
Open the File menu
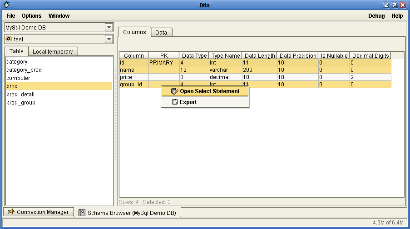click(10, 16)
